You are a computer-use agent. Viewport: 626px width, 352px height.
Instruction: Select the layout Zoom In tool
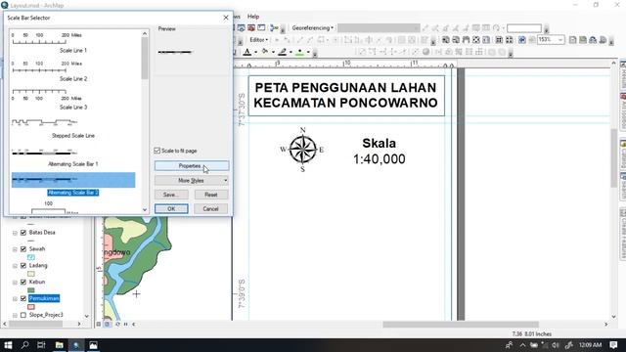pyautogui.click(x=446, y=40)
